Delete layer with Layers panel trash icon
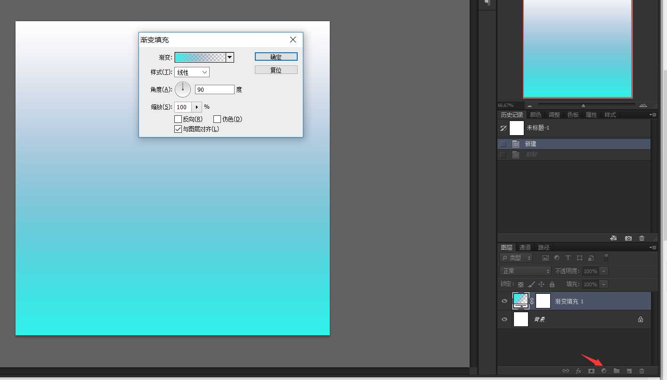 (x=642, y=371)
